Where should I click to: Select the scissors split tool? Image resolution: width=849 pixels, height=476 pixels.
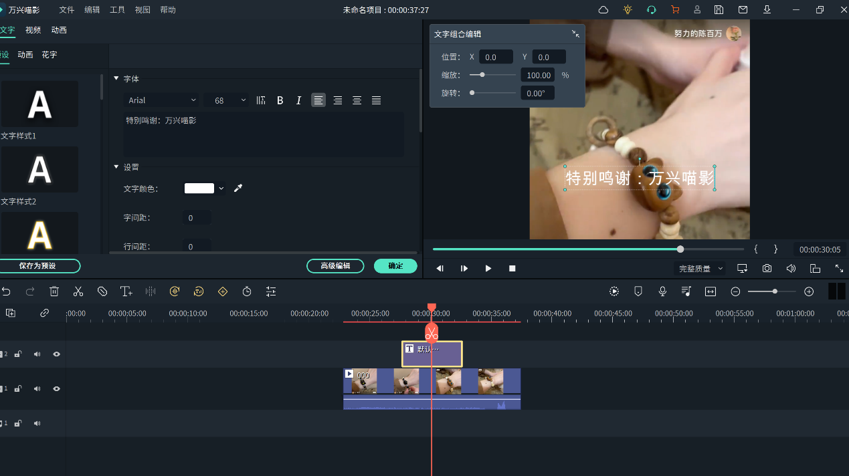pyautogui.click(x=78, y=291)
